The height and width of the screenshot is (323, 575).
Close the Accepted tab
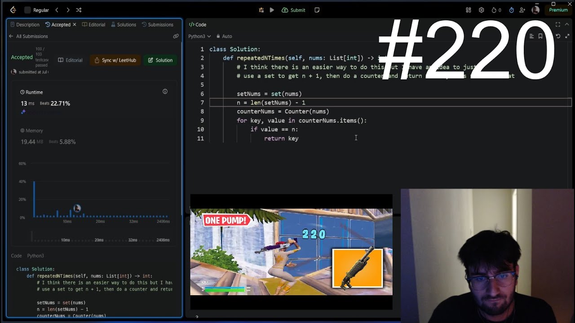pos(75,25)
